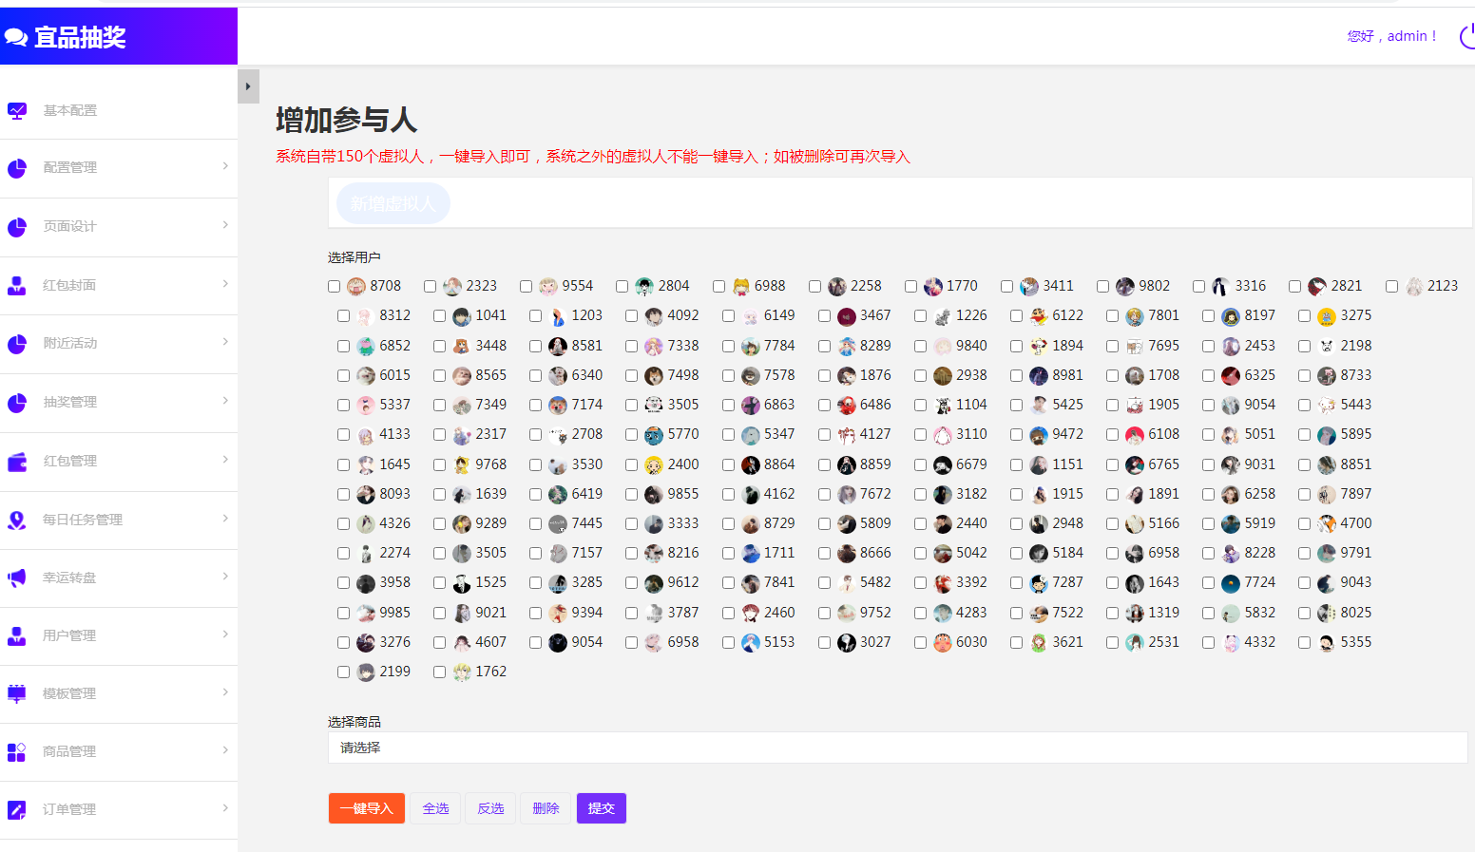The height and width of the screenshot is (852, 1475).
Task: Click avatar of user 2400
Action: 654,465
